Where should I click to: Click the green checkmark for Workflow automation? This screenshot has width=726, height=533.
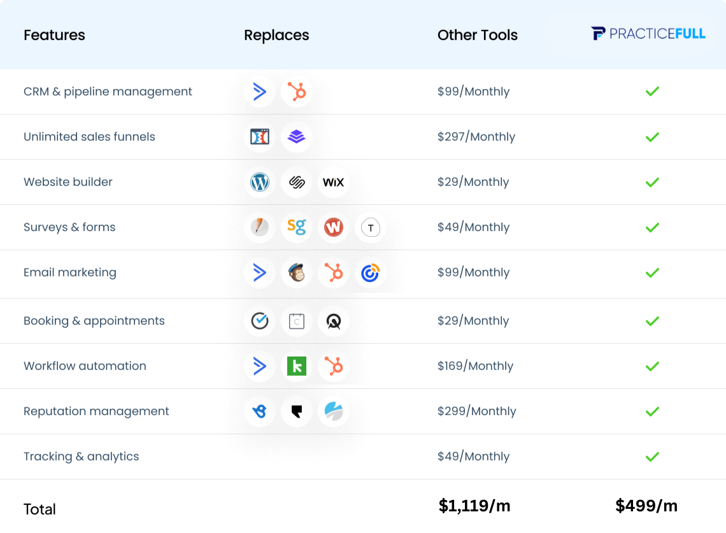pyautogui.click(x=652, y=366)
